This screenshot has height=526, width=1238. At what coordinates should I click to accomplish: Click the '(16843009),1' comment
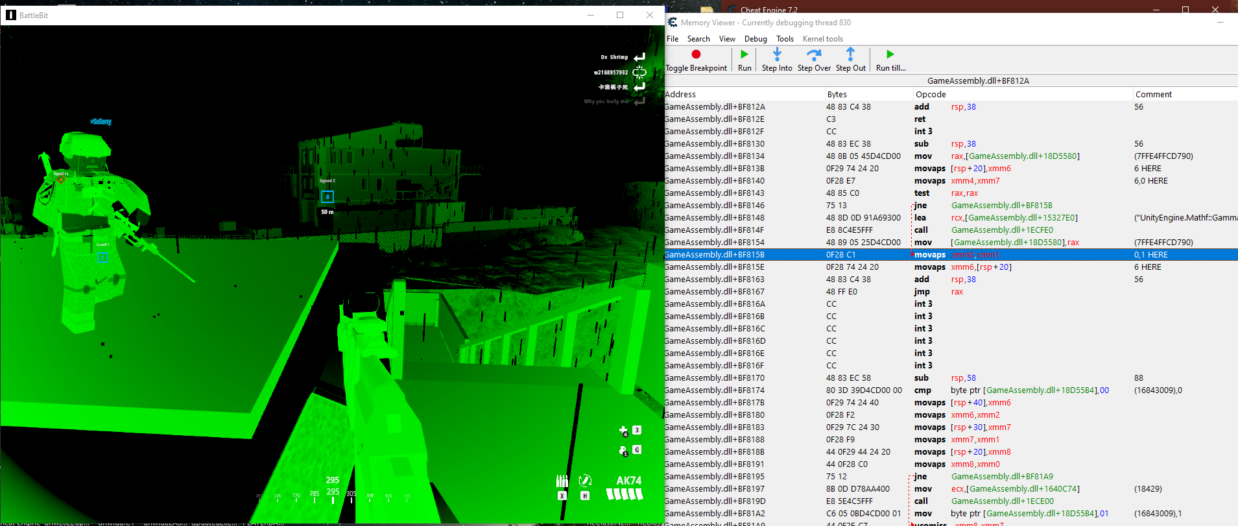[1158, 514]
